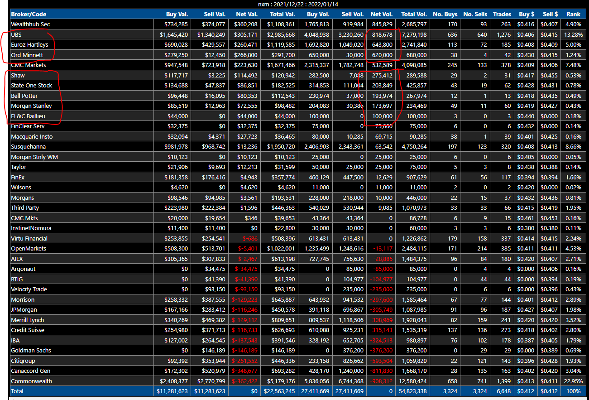The width and height of the screenshot is (589, 400).
Task: Click the Credit Suisse broker name
Action: coord(28,330)
